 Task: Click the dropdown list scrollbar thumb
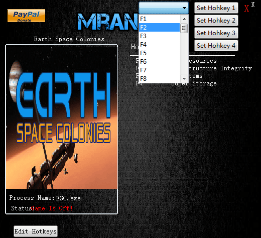point(184,28)
